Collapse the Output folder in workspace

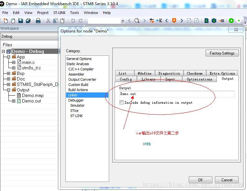8,90
